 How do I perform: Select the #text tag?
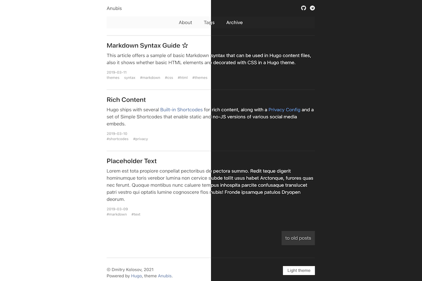click(136, 214)
